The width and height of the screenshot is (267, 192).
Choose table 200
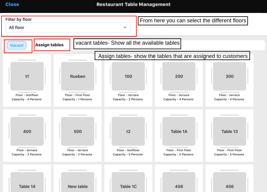(179, 76)
